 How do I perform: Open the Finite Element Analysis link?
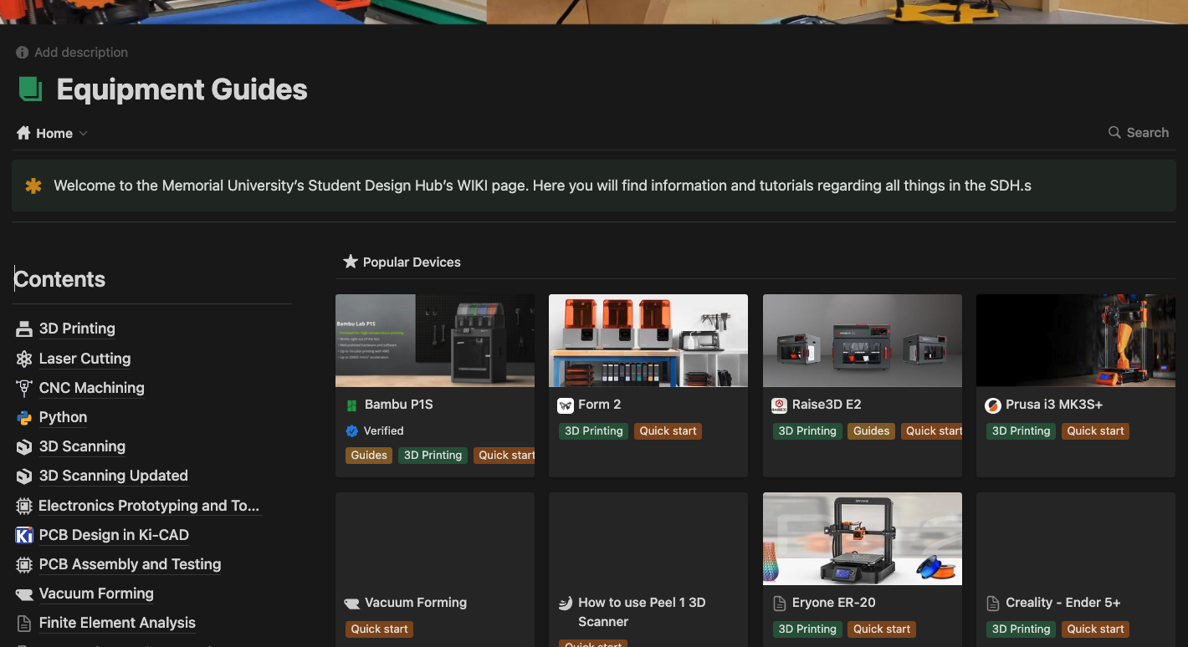click(117, 623)
